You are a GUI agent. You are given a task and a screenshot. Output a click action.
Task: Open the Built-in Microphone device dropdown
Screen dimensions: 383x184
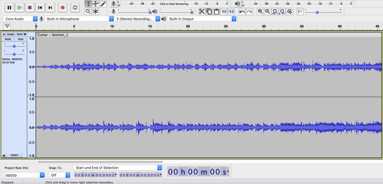pos(79,19)
